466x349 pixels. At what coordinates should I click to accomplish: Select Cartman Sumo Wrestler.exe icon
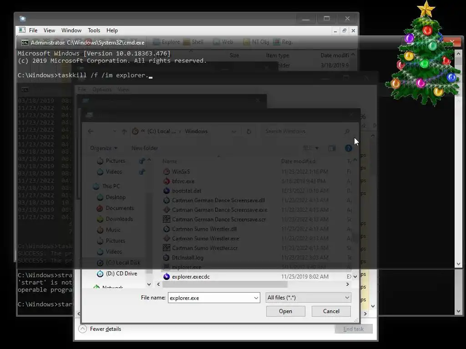click(167, 238)
